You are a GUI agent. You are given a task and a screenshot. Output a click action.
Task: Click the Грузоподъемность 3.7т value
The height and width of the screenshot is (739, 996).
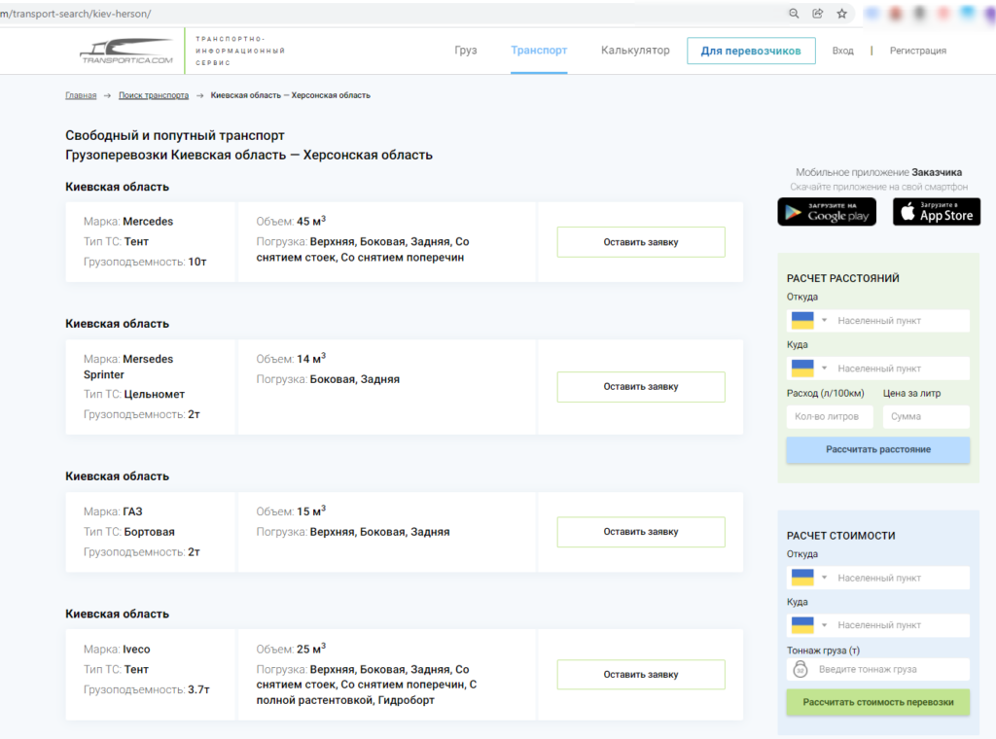[198, 689]
